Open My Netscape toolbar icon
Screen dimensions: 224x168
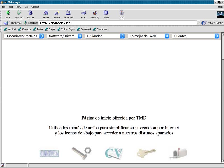(x=68, y=13)
